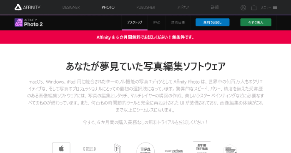Viewport: 291px width, 153px height.
Task: Click the TIPA award badge
Action: [x=145, y=148]
